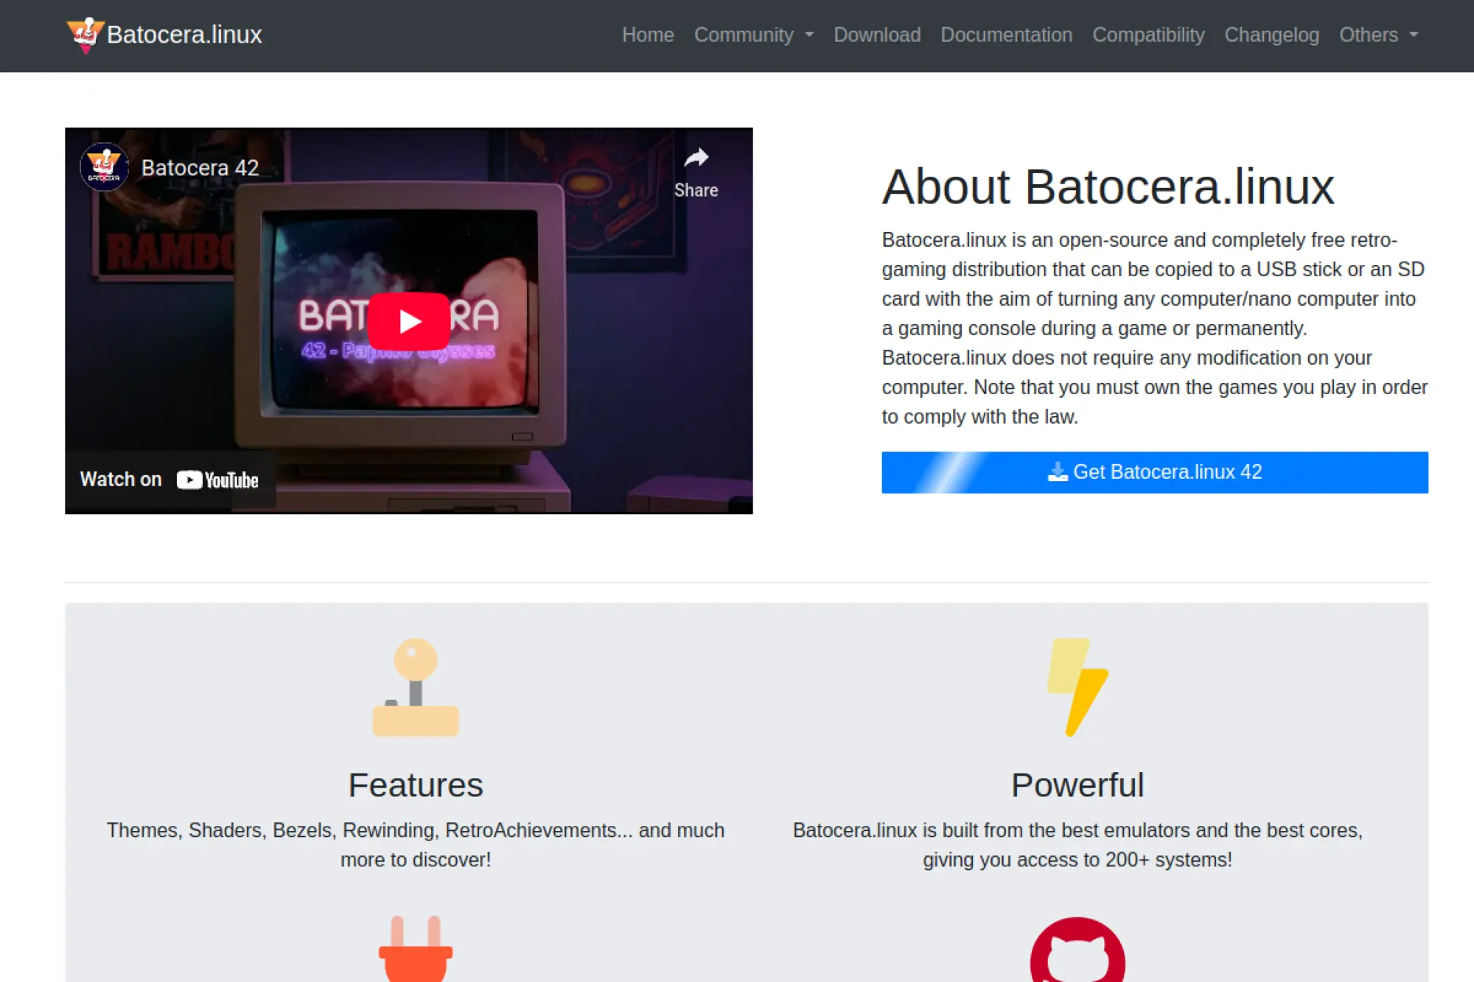
Task: Open the Home nav item
Action: coord(647,35)
